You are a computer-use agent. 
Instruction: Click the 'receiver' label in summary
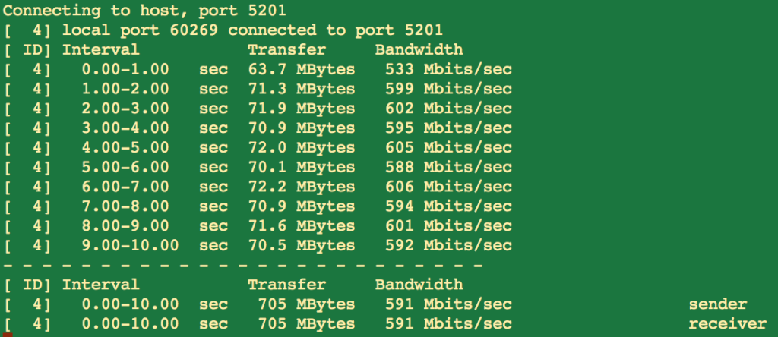pos(727,324)
